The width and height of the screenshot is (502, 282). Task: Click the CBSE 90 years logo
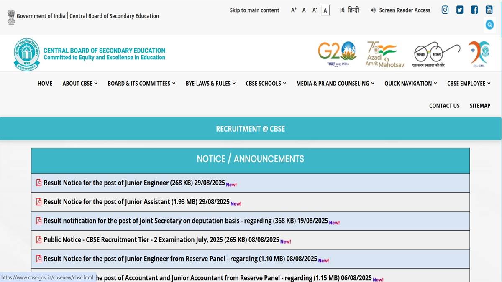479,54
